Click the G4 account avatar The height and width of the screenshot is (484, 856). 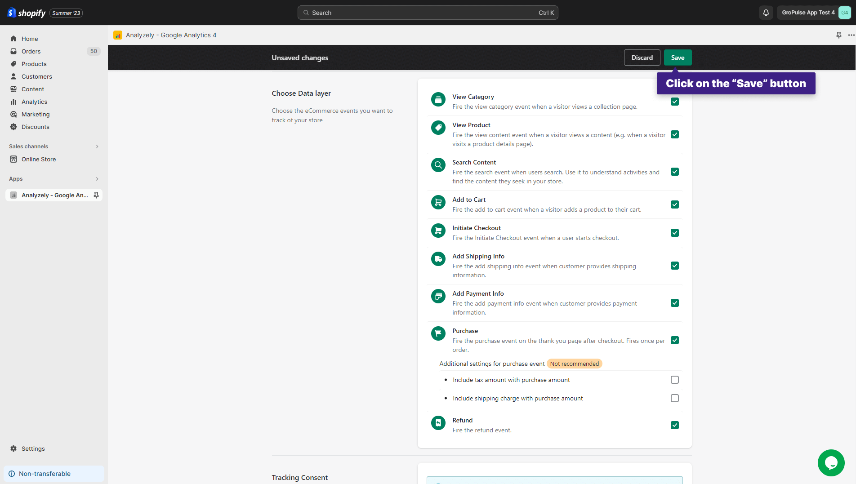pyautogui.click(x=845, y=13)
